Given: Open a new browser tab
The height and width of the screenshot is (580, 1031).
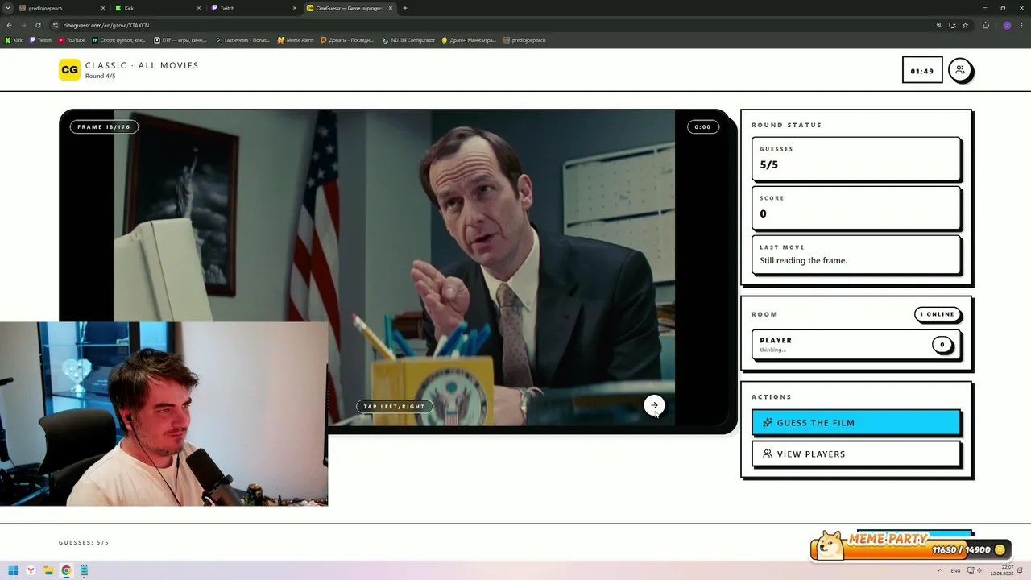Looking at the screenshot, I should tap(405, 8).
